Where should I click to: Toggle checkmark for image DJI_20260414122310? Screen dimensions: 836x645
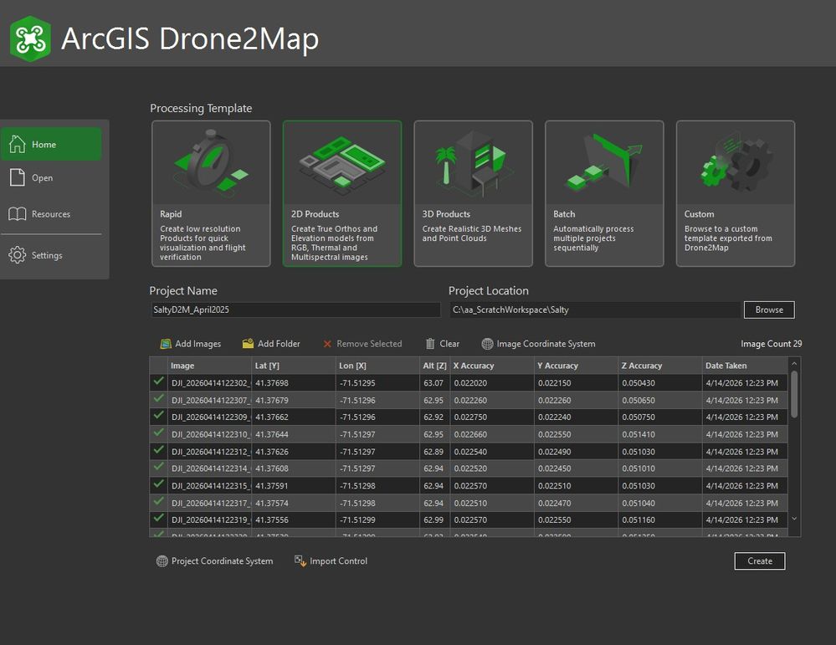158,433
